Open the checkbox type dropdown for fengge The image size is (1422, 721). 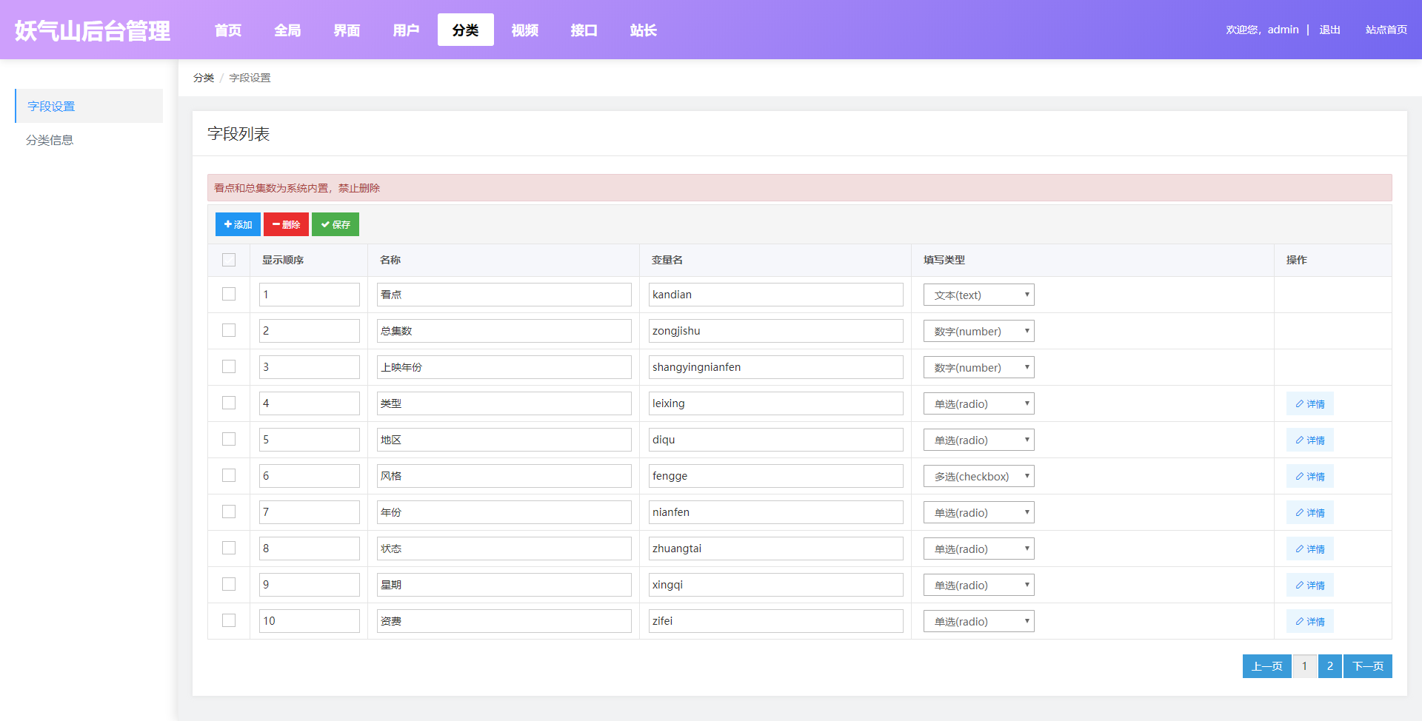(978, 476)
